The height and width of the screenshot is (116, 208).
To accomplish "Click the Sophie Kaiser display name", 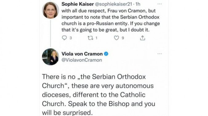I will pos(78,4).
